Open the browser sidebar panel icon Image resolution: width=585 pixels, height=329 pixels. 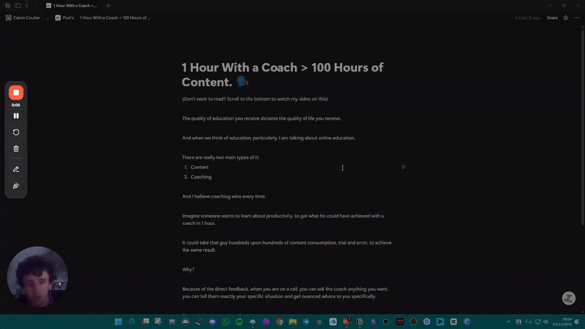tap(17, 5)
